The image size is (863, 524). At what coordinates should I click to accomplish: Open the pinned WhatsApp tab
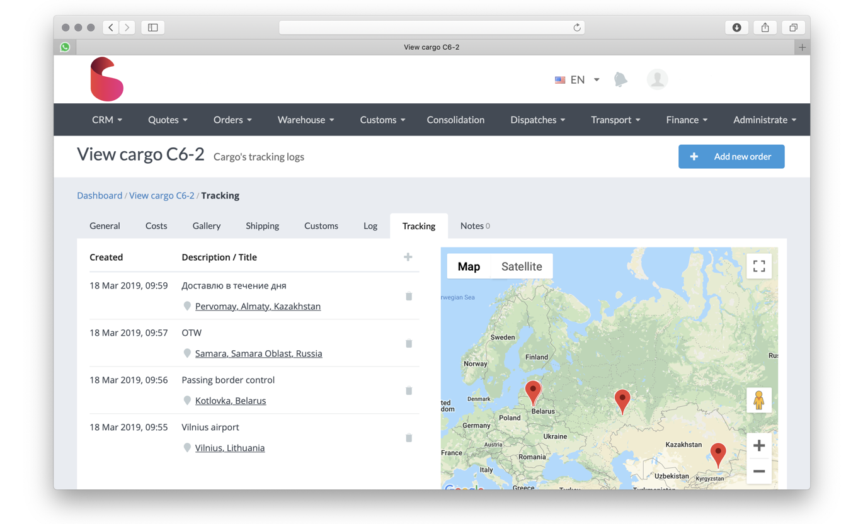(x=65, y=47)
